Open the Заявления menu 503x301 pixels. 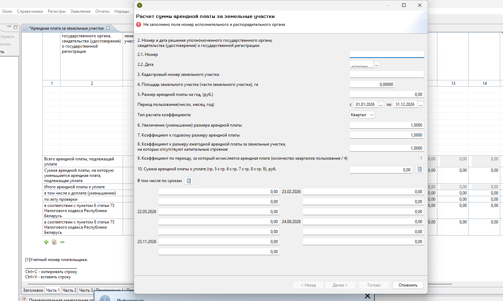[80, 11]
